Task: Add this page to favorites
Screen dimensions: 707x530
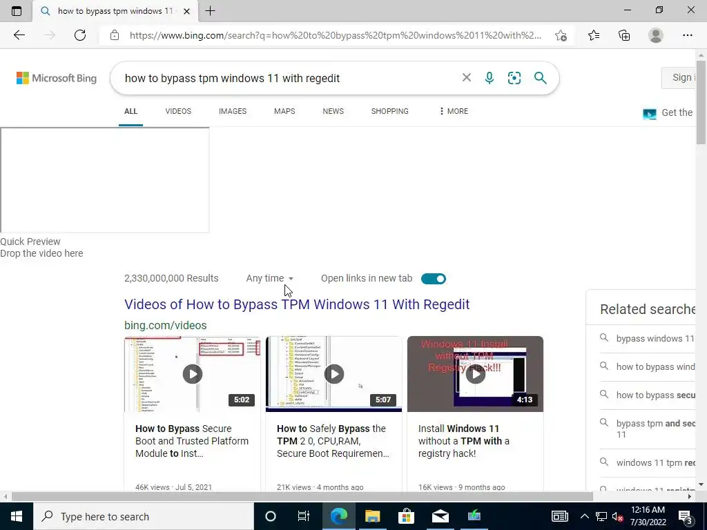Action: tap(561, 35)
